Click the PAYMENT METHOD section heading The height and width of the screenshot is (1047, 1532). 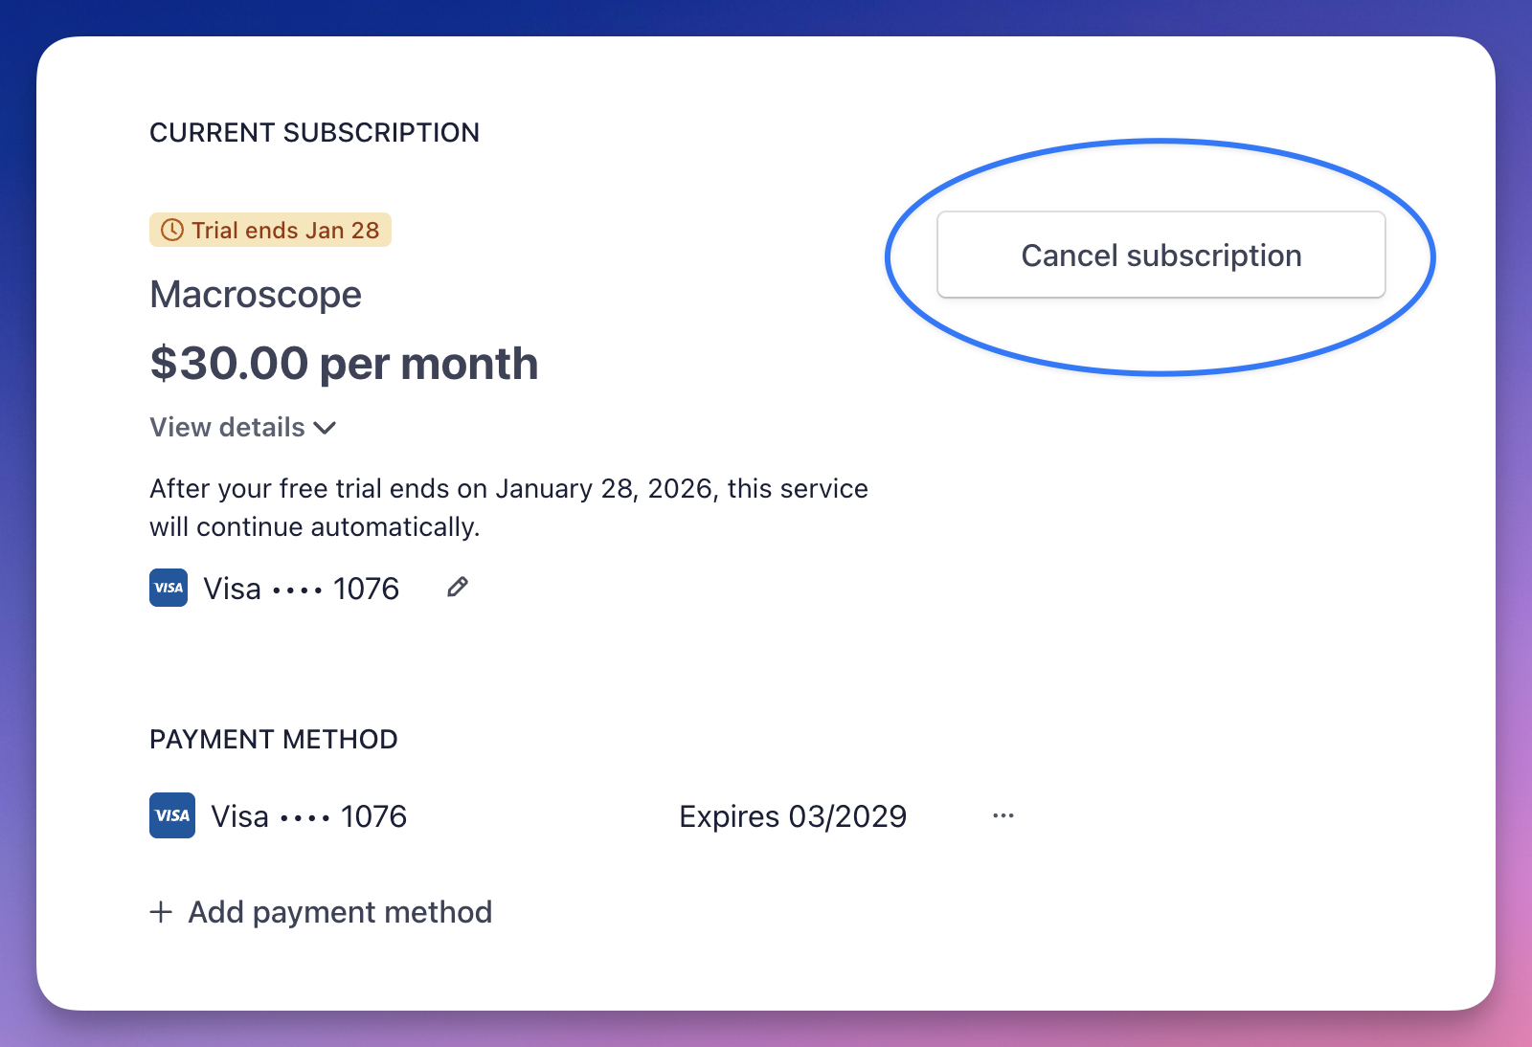click(273, 738)
